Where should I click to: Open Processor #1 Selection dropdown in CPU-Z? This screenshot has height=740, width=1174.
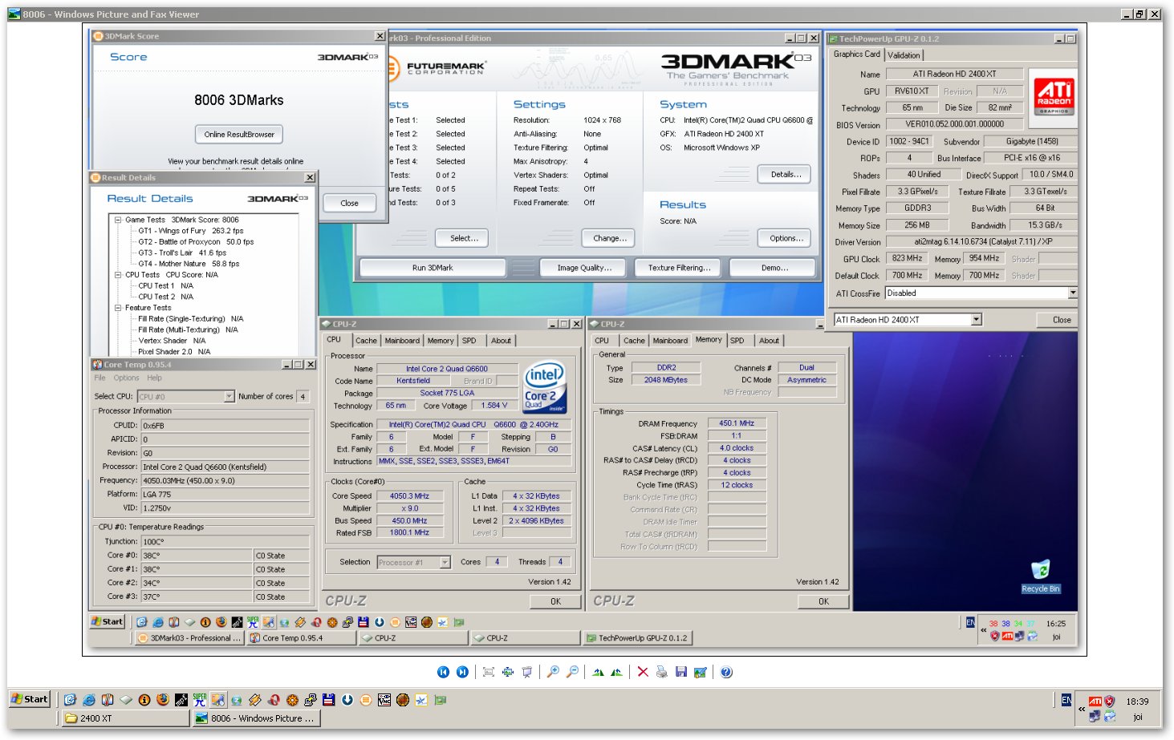click(x=445, y=562)
